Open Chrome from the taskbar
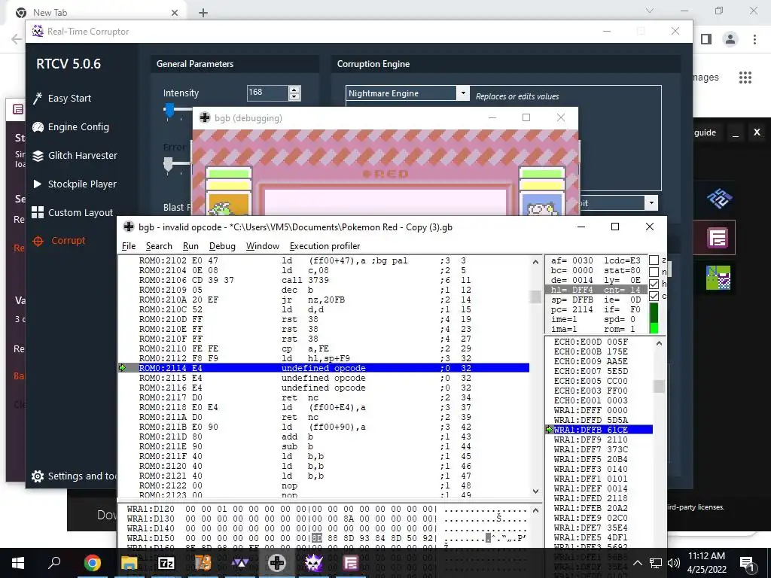This screenshot has width=771, height=578. click(92, 563)
